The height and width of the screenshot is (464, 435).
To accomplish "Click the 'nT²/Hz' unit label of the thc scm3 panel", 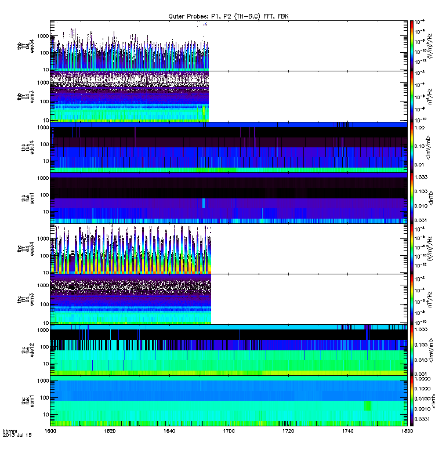I will point(430,299).
